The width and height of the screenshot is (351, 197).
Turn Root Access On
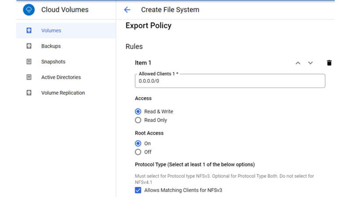point(138,144)
